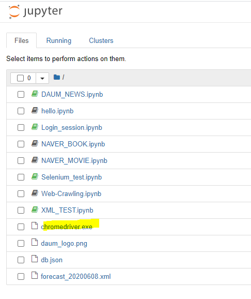The width and height of the screenshot is (251, 299).
Task: Open NAVER_MOVIE.ipynb notebook link
Action: coord(74,161)
